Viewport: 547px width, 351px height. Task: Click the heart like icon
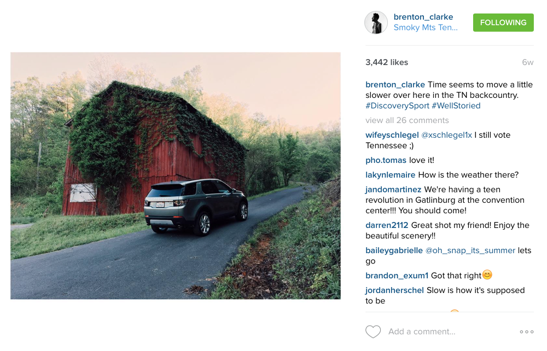point(373,331)
